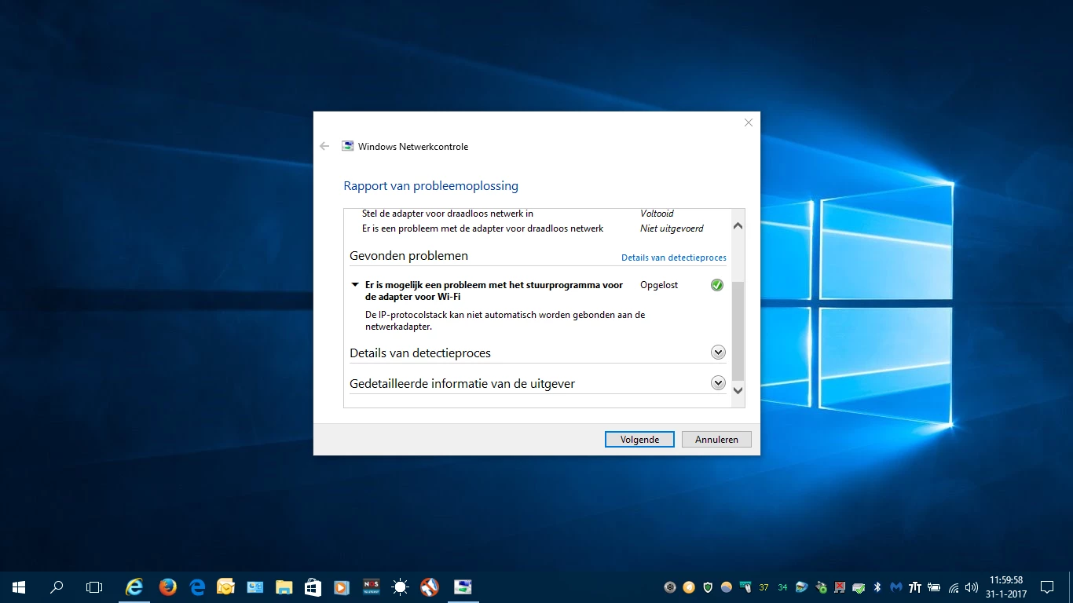Open the Windows Store taskbar icon
Screen dimensions: 1073x603
313,587
